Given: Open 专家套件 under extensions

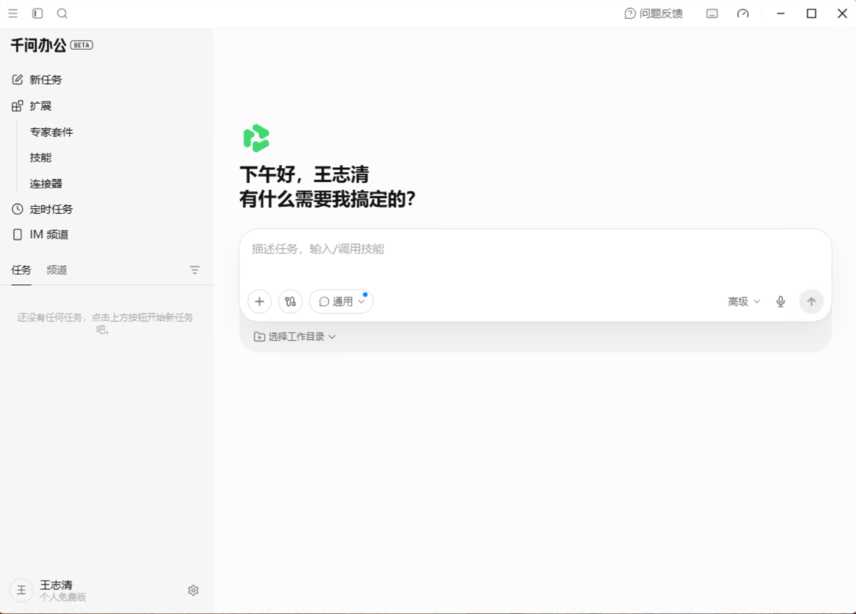Looking at the screenshot, I should click(52, 132).
